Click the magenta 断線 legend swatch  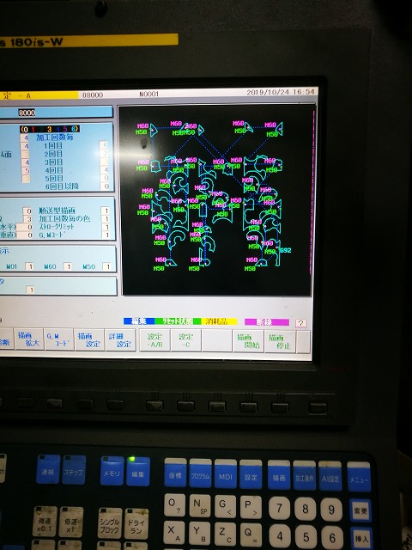[267, 322]
